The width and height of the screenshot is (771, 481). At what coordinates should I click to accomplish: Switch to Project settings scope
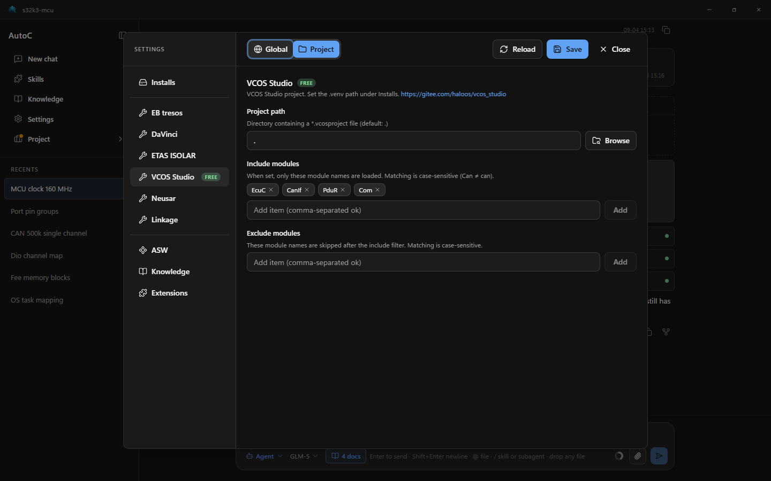coord(316,49)
